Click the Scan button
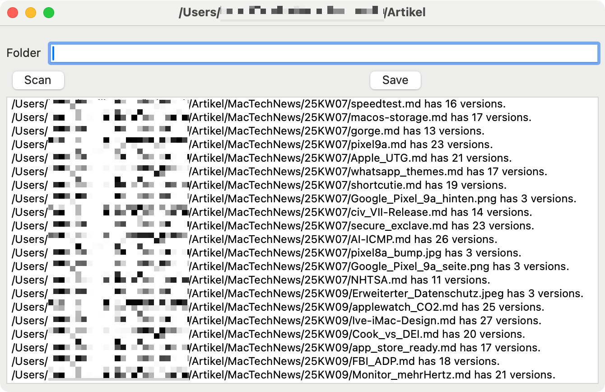The width and height of the screenshot is (605, 392). tap(38, 80)
